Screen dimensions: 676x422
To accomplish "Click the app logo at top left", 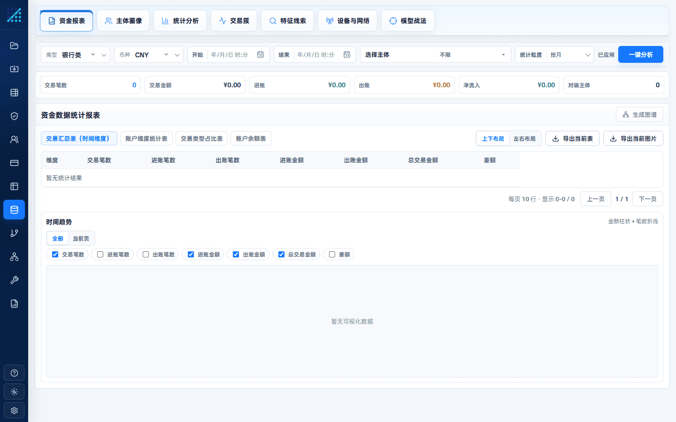I will [x=14, y=15].
